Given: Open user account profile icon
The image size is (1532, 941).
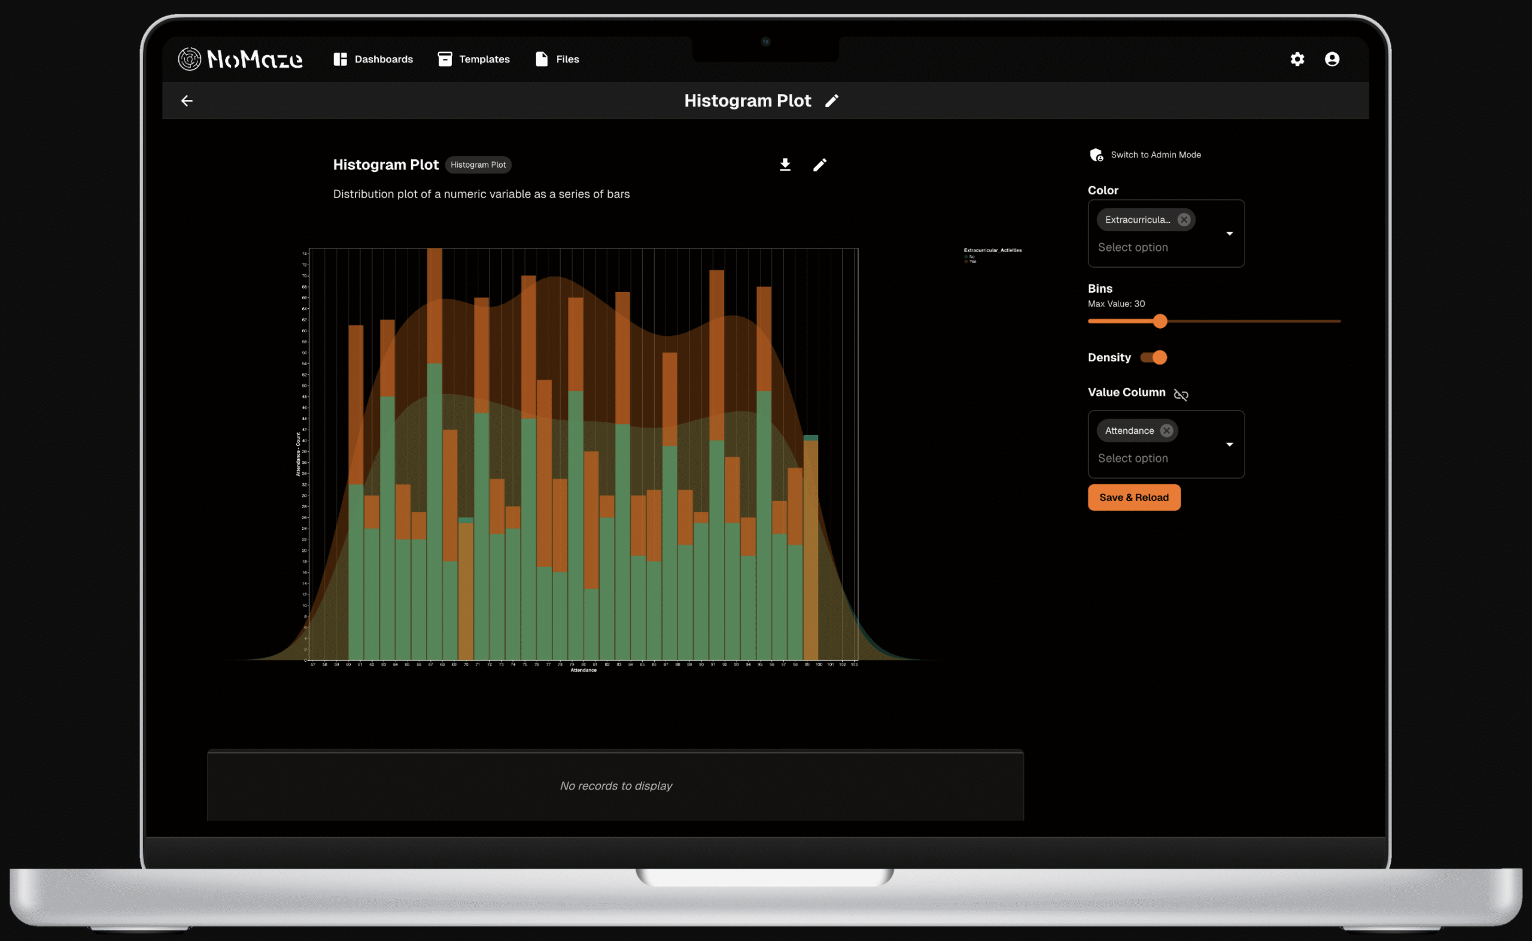Looking at the screenshot, I should point(1332,59).
